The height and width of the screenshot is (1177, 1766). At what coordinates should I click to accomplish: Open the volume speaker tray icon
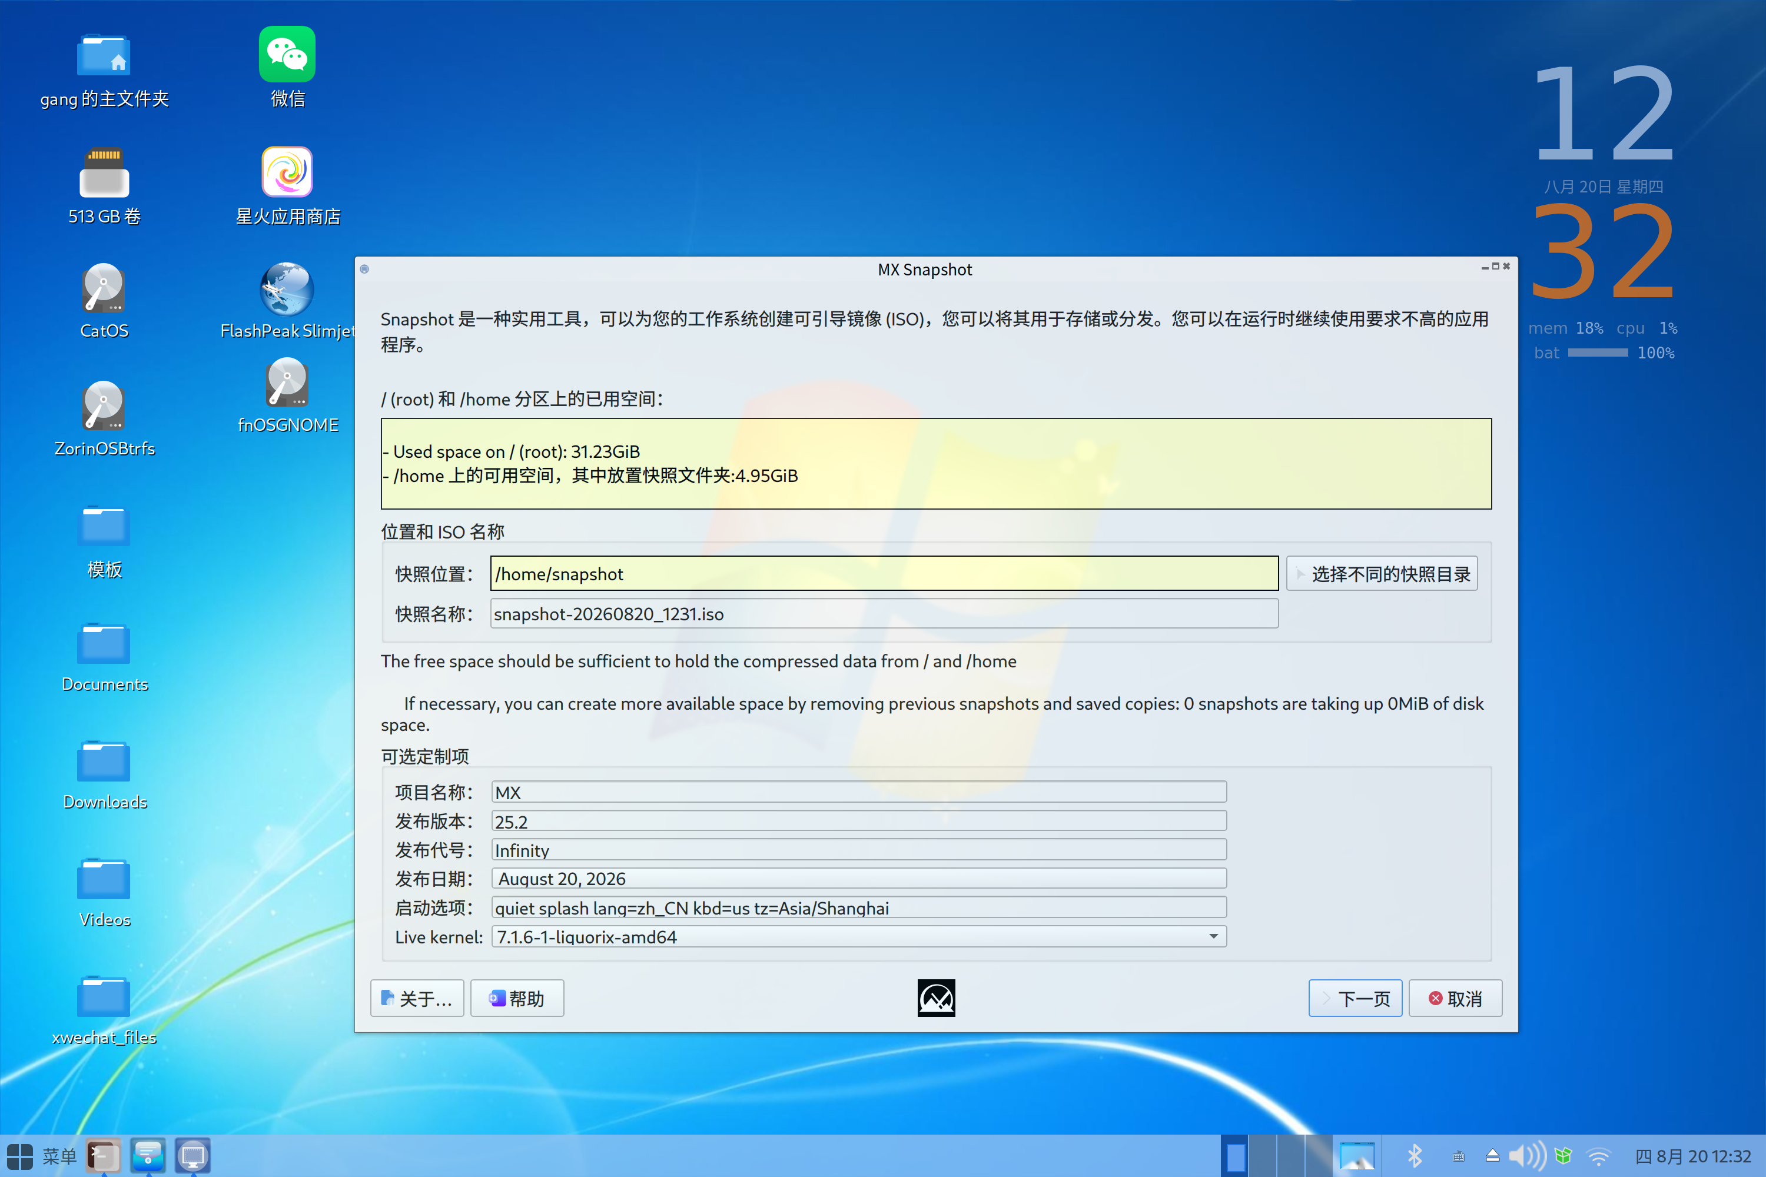coord(1527,1156)
